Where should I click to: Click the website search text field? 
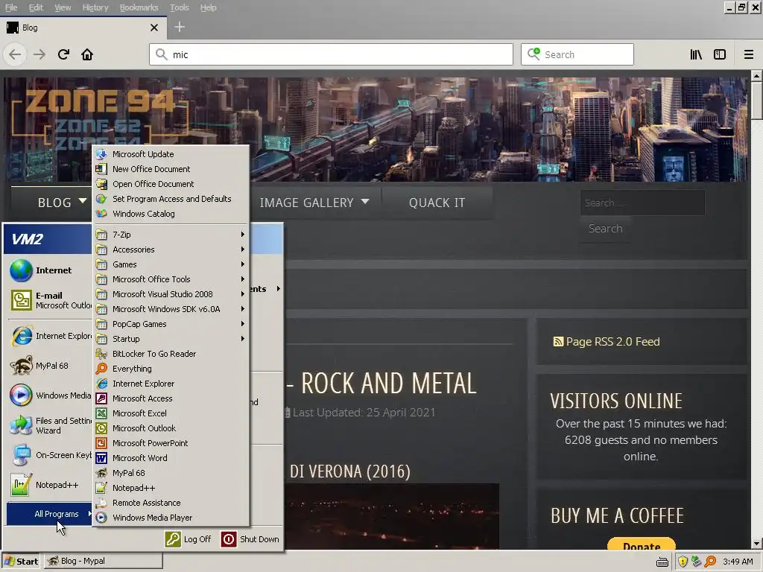[x=642, y=203]
